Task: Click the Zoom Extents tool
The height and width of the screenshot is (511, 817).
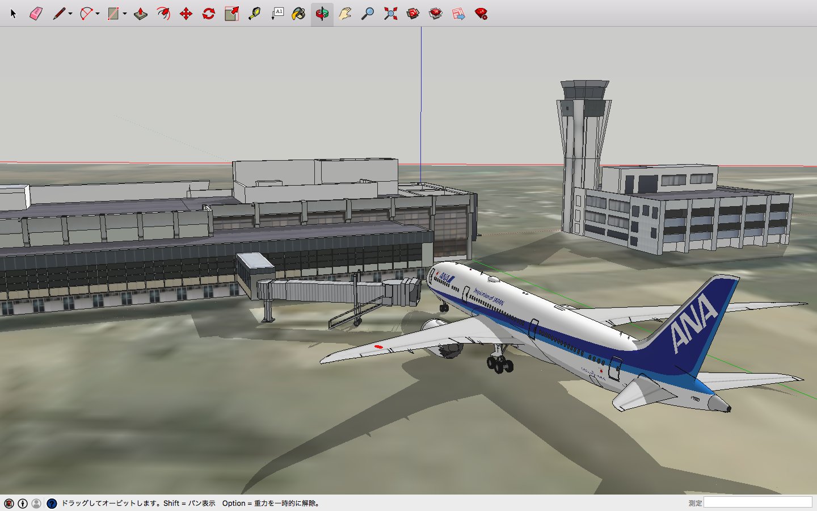Action: [390, 14]
